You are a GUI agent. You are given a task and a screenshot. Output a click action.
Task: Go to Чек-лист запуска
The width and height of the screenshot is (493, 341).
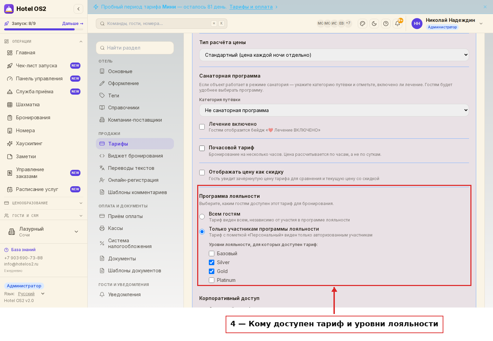click(44, 66)
